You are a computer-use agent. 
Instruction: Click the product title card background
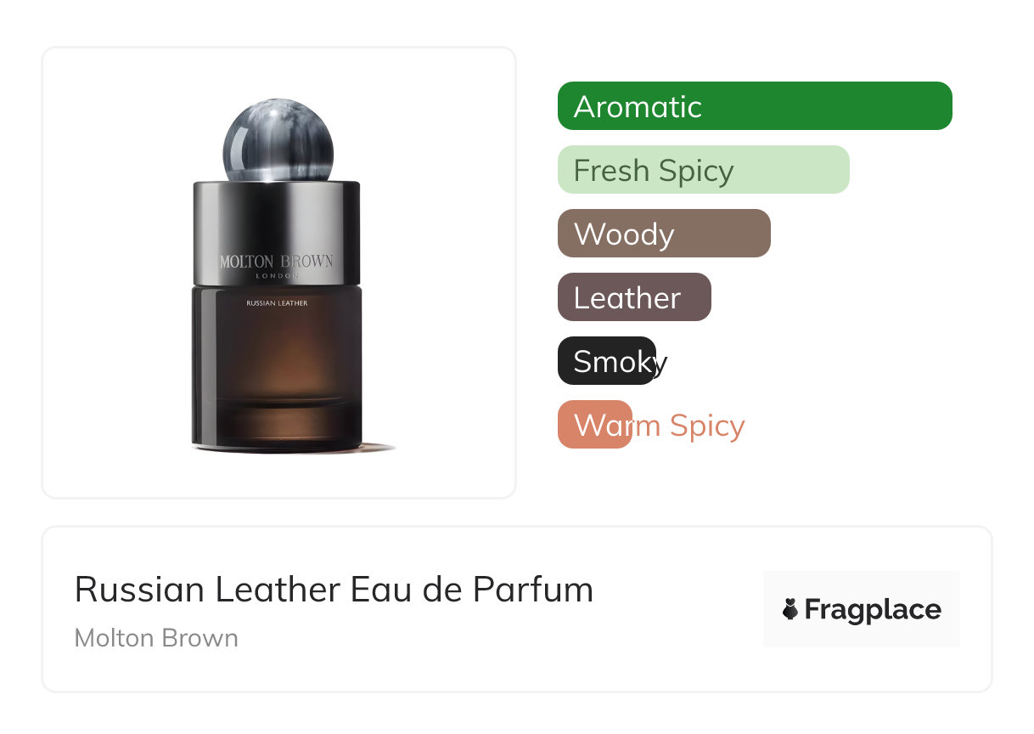(516, 609)
